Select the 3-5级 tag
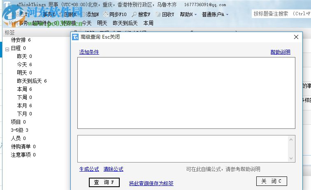Image resolution: width=311 pixels, height=190 pixels. pos(19,130)
